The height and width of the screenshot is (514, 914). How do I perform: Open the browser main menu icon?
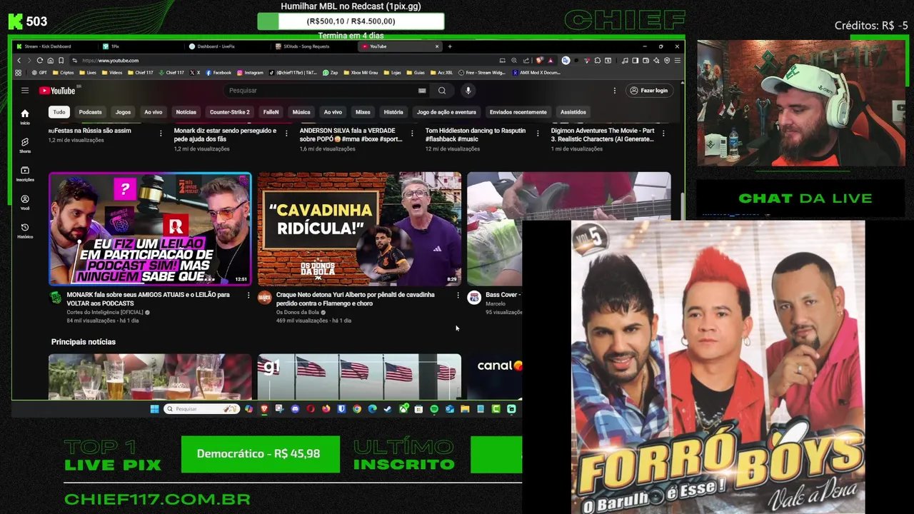pyautogui.click(x=678, y=61)
